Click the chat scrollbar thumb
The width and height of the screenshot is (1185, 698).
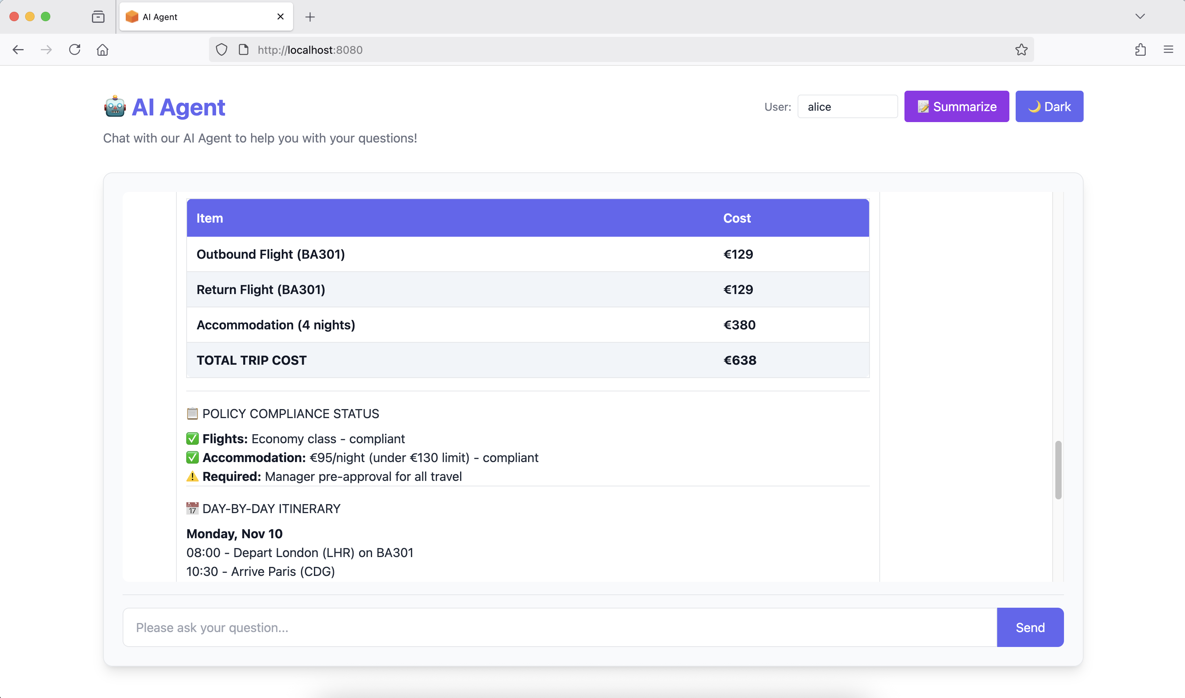pos(1058,470)
